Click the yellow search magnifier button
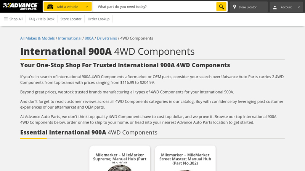Screen dimensions: 305x171 [x=222, y=6]
